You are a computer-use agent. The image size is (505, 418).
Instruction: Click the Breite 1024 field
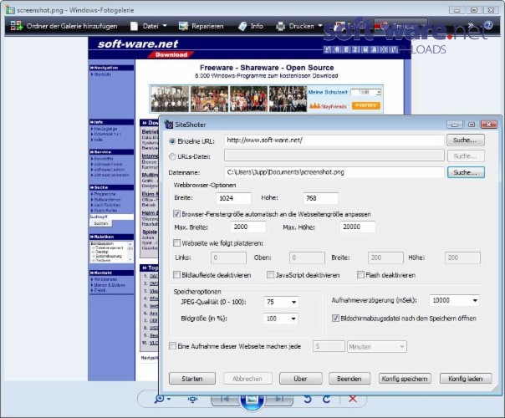[233, 198]
